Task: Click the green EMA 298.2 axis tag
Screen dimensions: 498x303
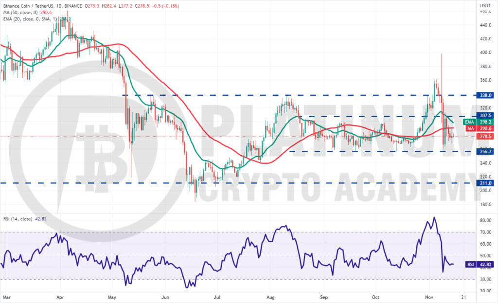Action: [479, 122]
